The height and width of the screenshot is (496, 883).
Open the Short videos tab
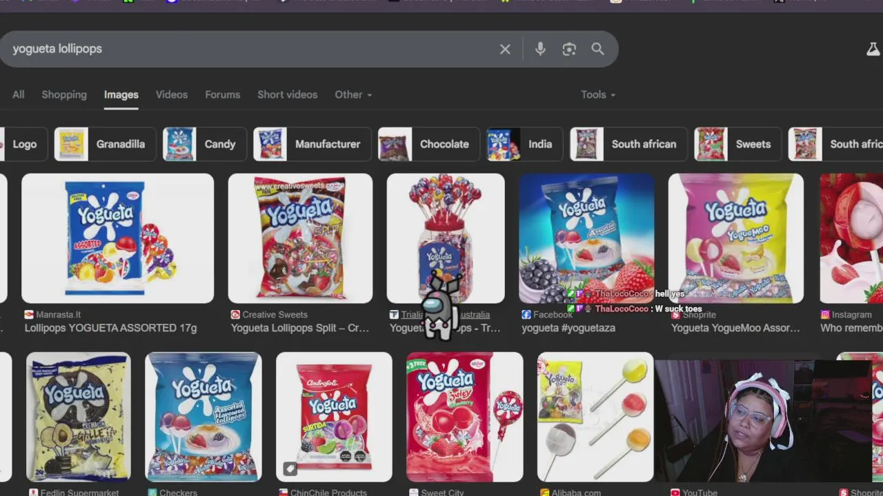(x=288, y=94)
